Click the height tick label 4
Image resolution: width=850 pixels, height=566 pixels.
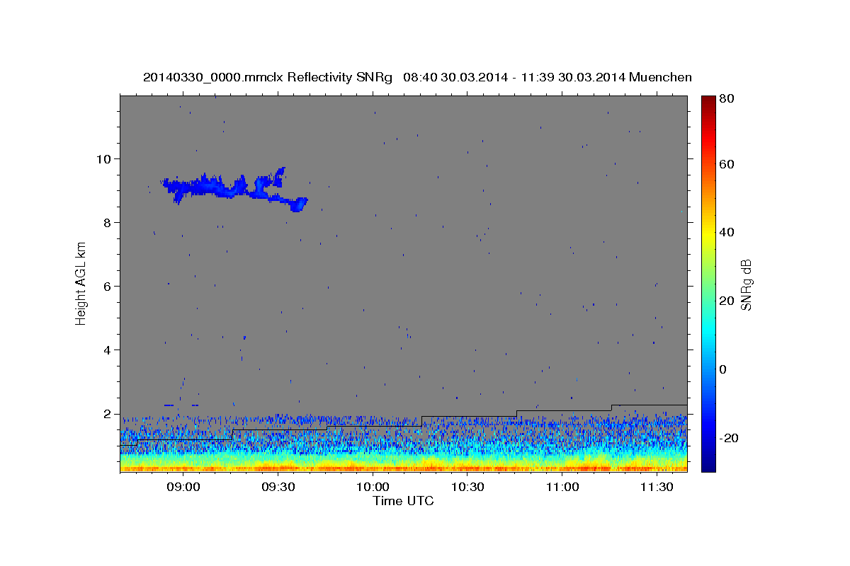(108, 350)
